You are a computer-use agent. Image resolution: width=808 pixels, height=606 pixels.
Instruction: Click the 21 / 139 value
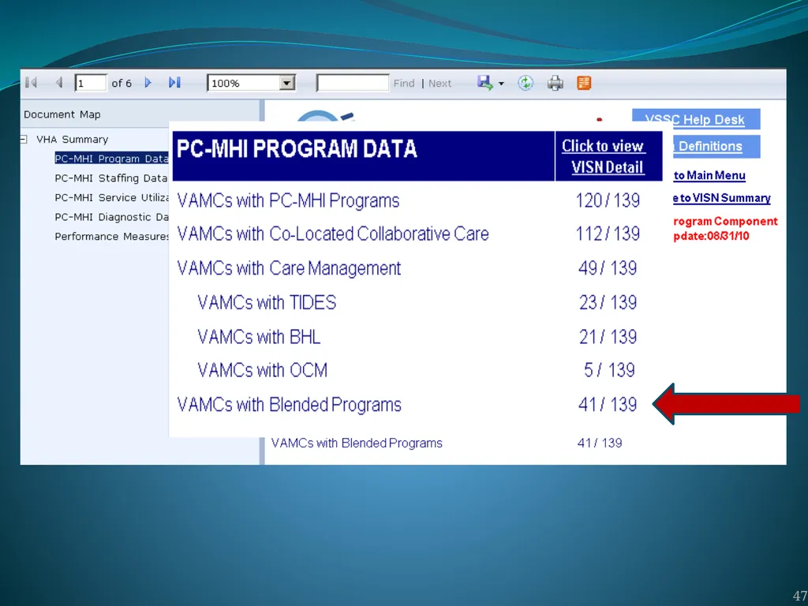608,337
